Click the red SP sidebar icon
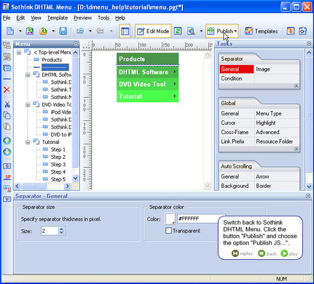 pos(7,177)
